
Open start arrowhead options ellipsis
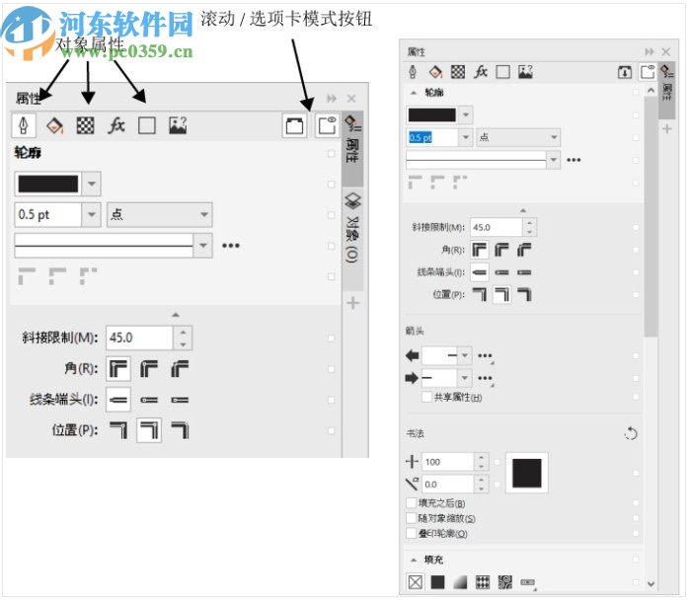pyautogui.click(x=485, y=356)
